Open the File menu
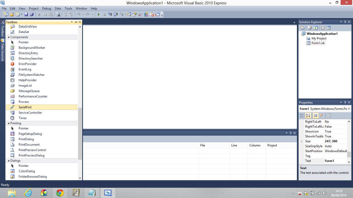Viewport: 353px width, 198px height. (x=4, y=9)
